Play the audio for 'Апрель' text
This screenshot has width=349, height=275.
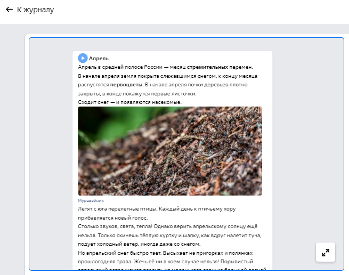click(83, 58)
